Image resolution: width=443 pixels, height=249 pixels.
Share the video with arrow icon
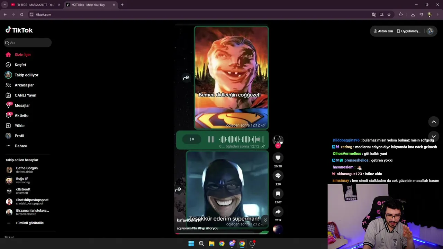pos(278,212)
